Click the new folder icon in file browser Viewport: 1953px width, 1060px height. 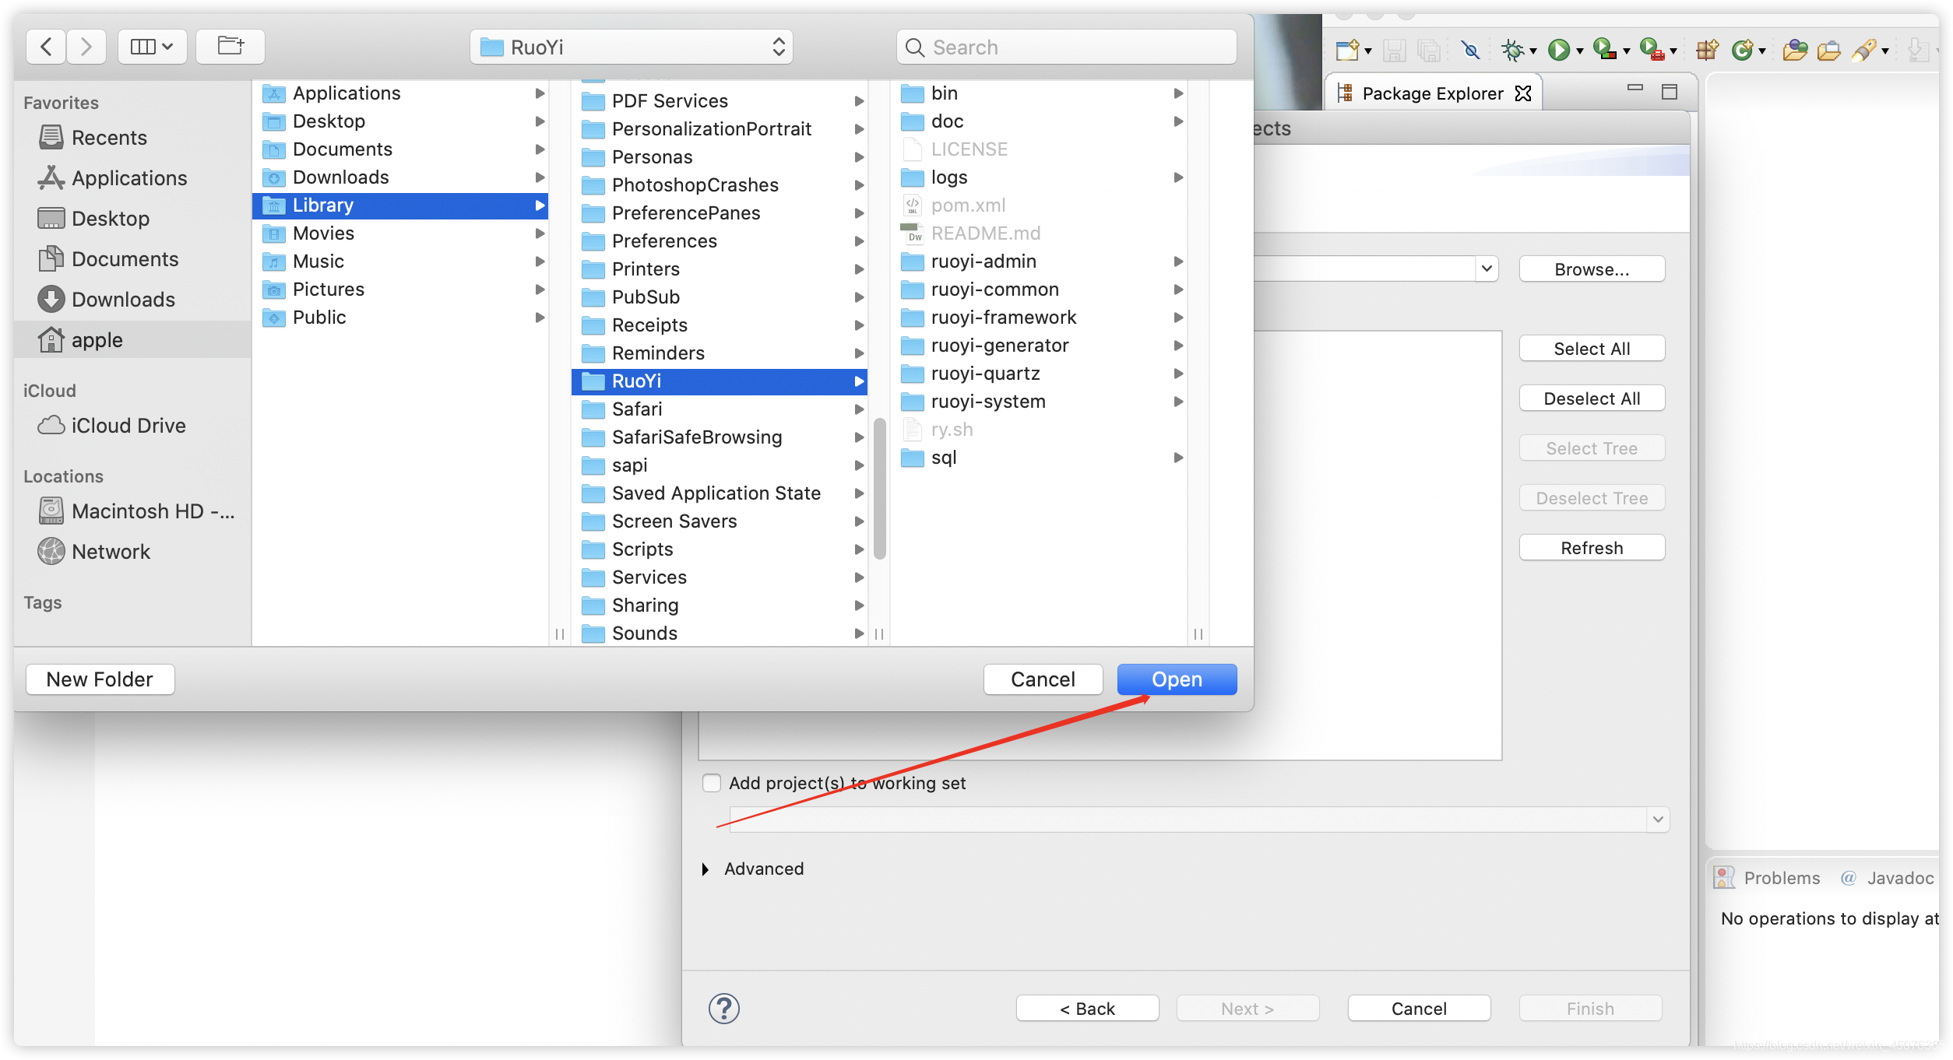[98, 679]
